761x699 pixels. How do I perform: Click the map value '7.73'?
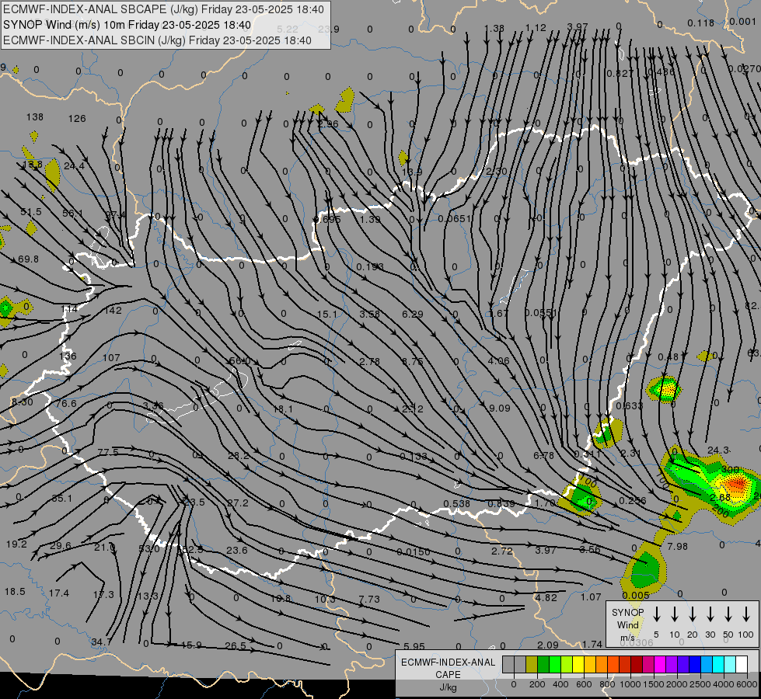coord(369,600)
